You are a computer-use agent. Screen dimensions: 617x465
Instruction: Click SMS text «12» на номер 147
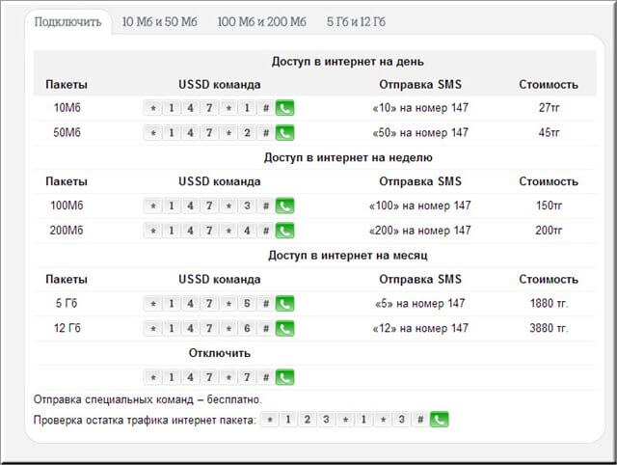(420, 328)
